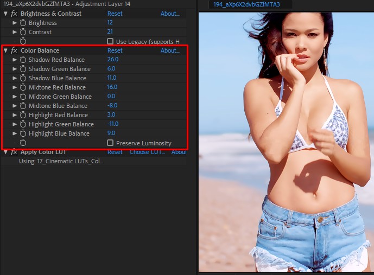
Task: Open About for Color Balance
Action: click(x=170, y=50)
